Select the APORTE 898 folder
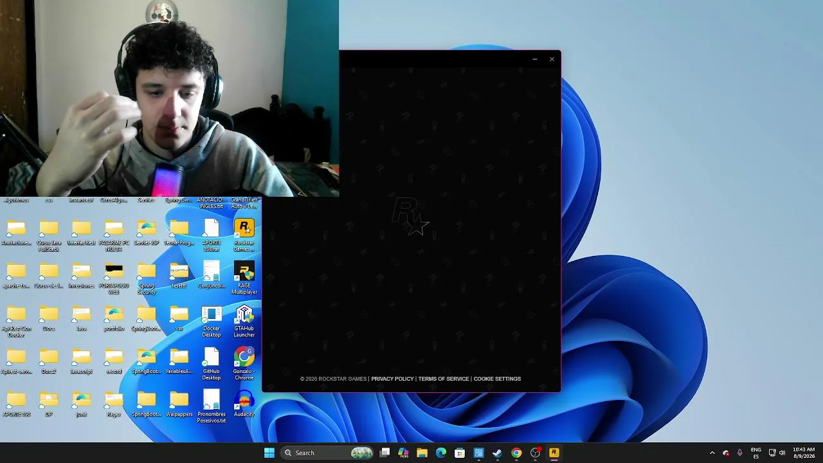Image resolution: width=823 pixels, height=463 pixels. [x=16, y=404]
